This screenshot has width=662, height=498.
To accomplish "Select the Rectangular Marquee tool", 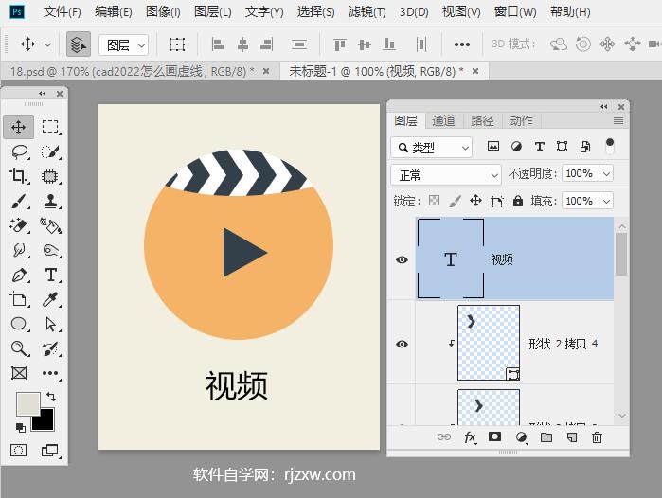I will (x=50, y=127).
